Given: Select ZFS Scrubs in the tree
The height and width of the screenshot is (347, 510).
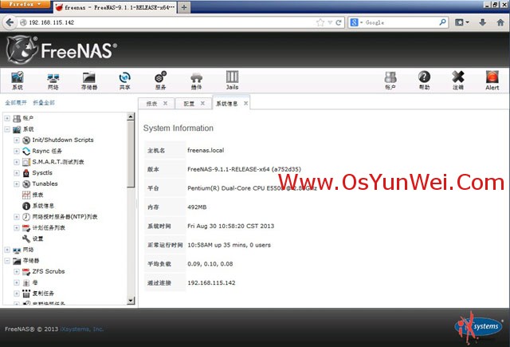Looking at the screenshot, I should [49, 271].
